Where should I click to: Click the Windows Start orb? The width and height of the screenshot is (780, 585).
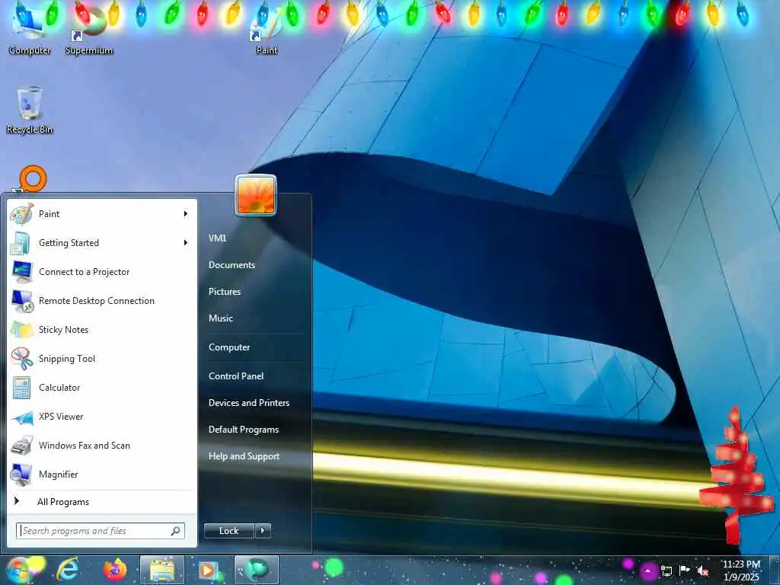pyautogui.click(x=18, y=570)
